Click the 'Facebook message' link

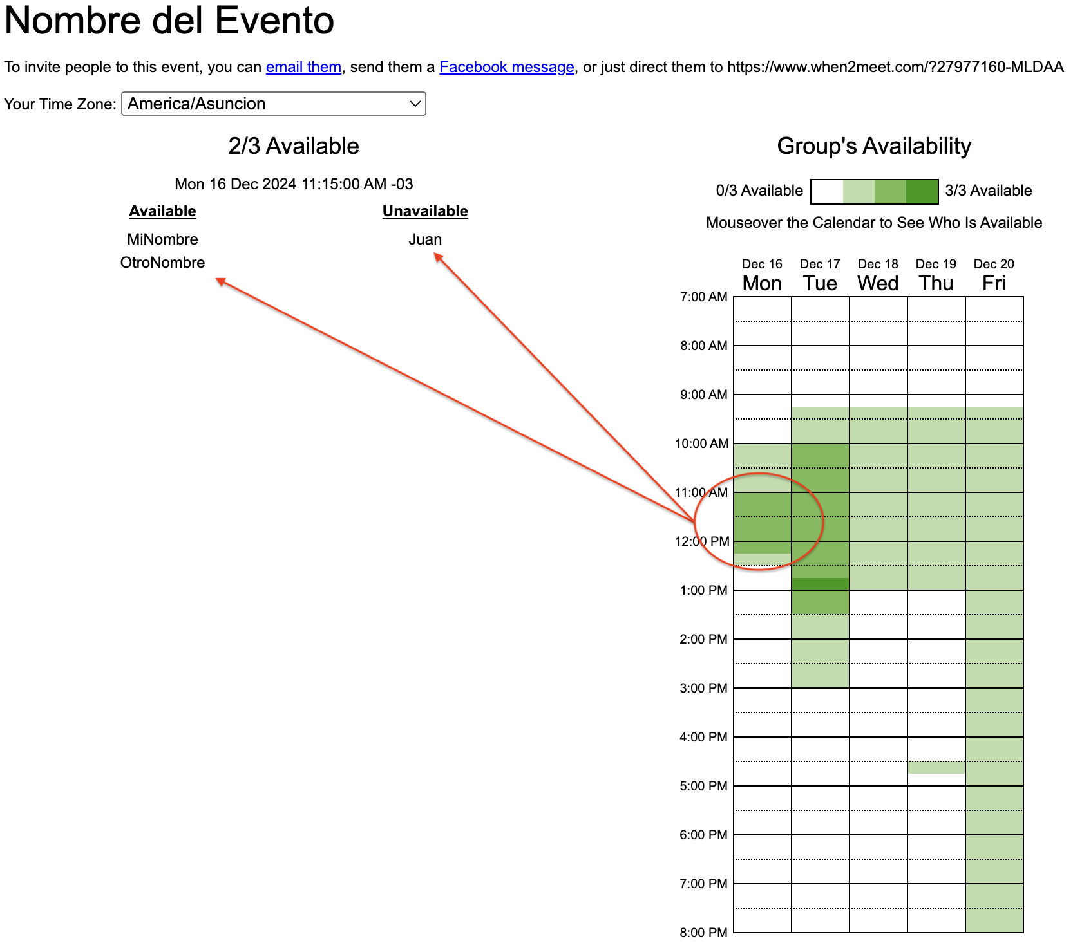click(506, 67)
